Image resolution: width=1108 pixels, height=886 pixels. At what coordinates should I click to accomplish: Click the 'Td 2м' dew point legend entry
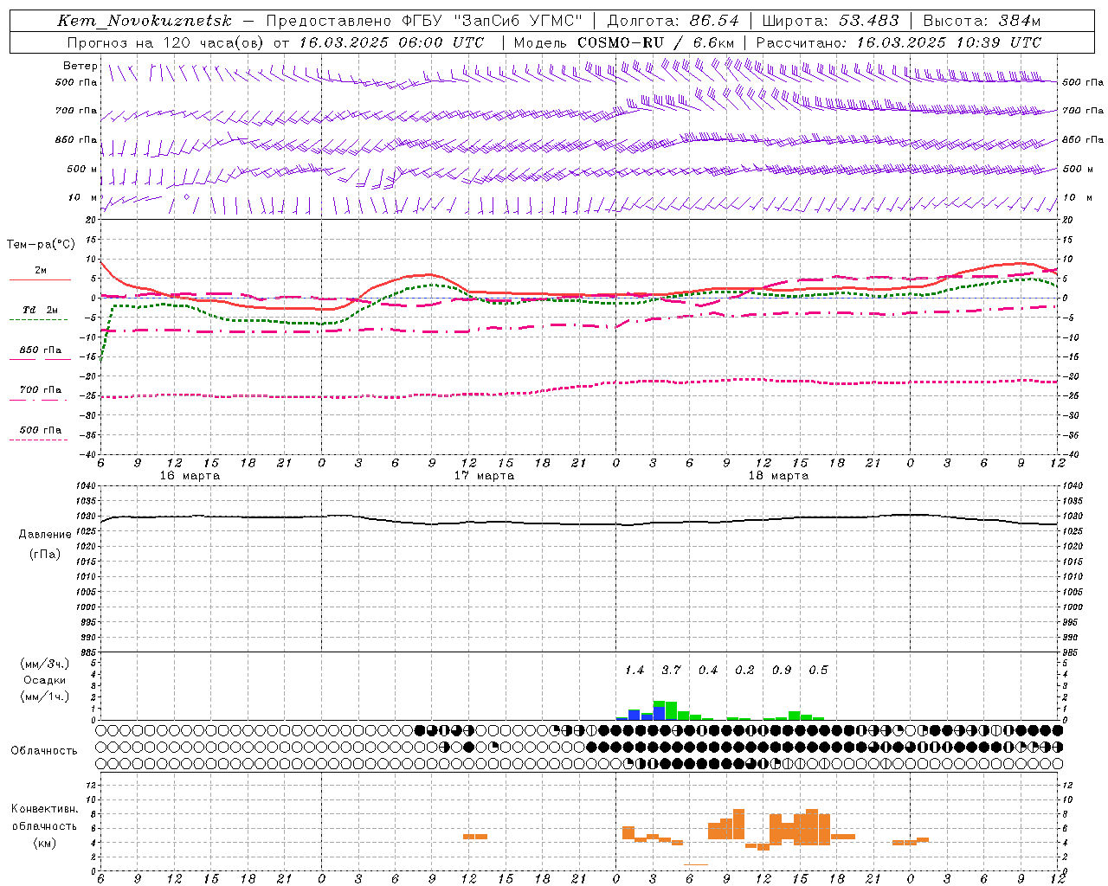coord(41,310)
